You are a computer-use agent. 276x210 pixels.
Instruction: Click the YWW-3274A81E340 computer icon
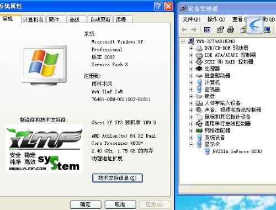point(191,41)
